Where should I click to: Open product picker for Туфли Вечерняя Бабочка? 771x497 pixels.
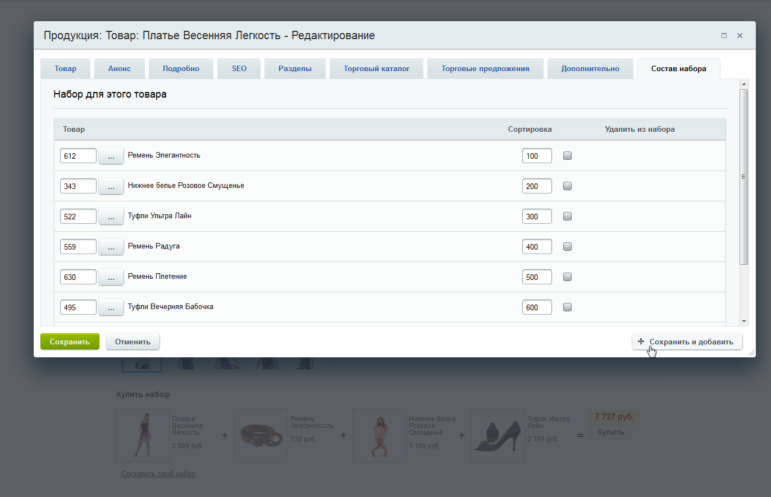(x=111, y=307)
